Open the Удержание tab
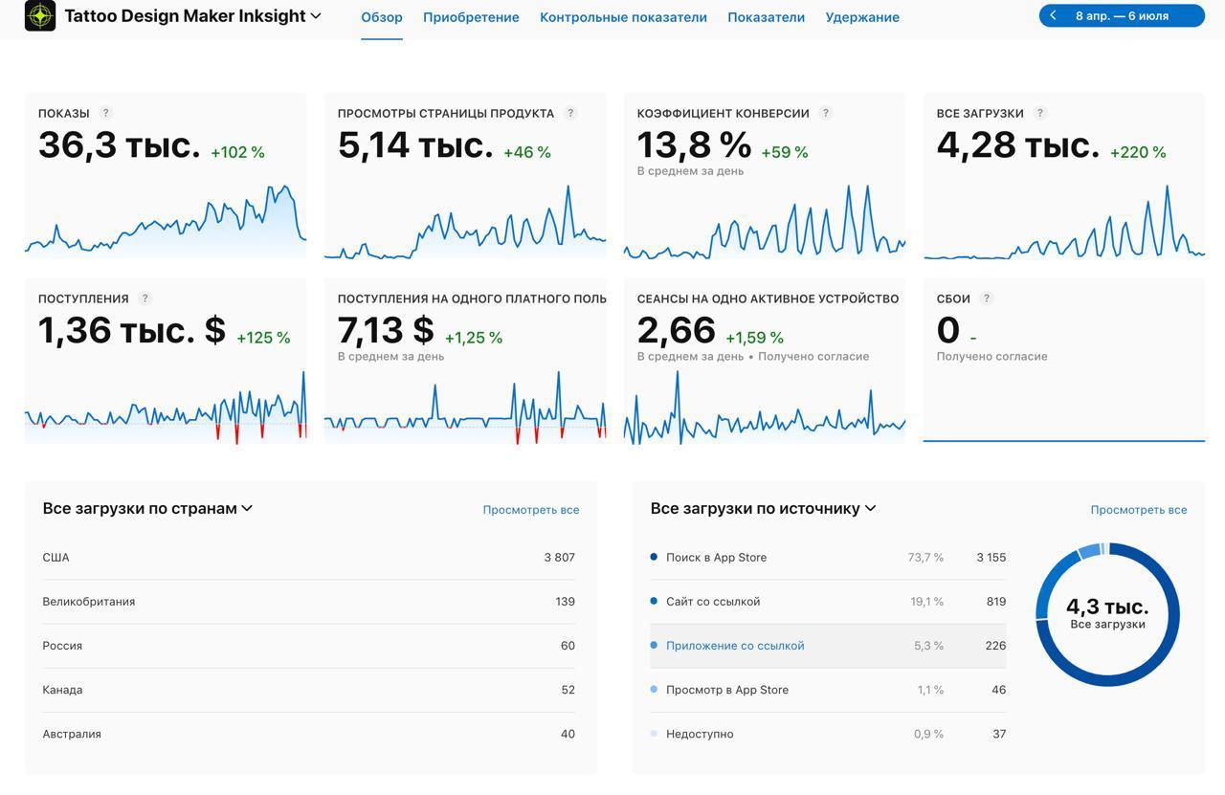Image resolution: width=1225 pixels, height=795 pixels. (862, 16)
